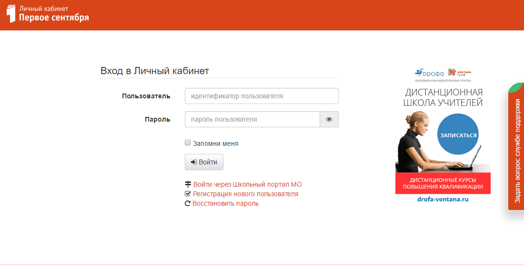Open the Личный кабинет Первое сентября header title

click(x=54, y=14)
